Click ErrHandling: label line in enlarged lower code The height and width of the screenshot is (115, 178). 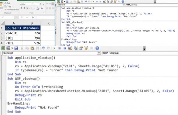tap(19, 103)
